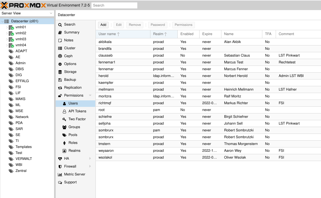Screen dimensions: 321x198
Task: Select the Storage panel icon
Action: (x=60, y=72)
